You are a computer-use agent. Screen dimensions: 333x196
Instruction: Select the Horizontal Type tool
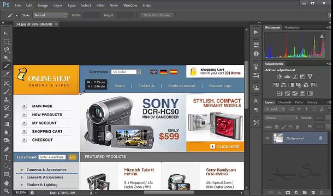tap(7, 157)
